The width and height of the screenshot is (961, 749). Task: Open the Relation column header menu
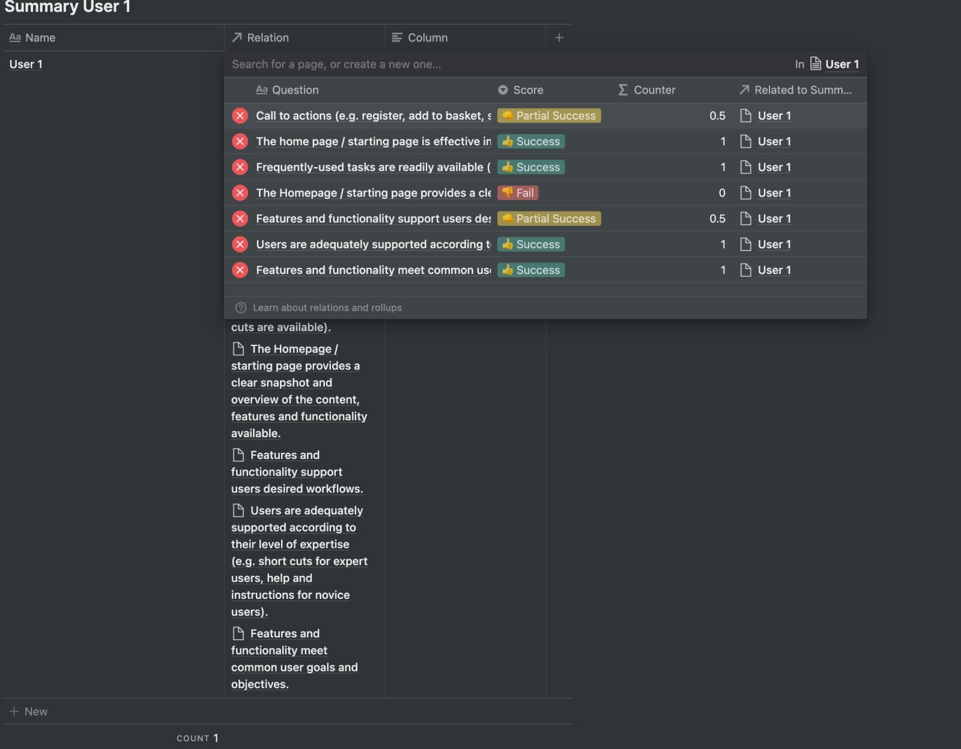click(305, 38)
